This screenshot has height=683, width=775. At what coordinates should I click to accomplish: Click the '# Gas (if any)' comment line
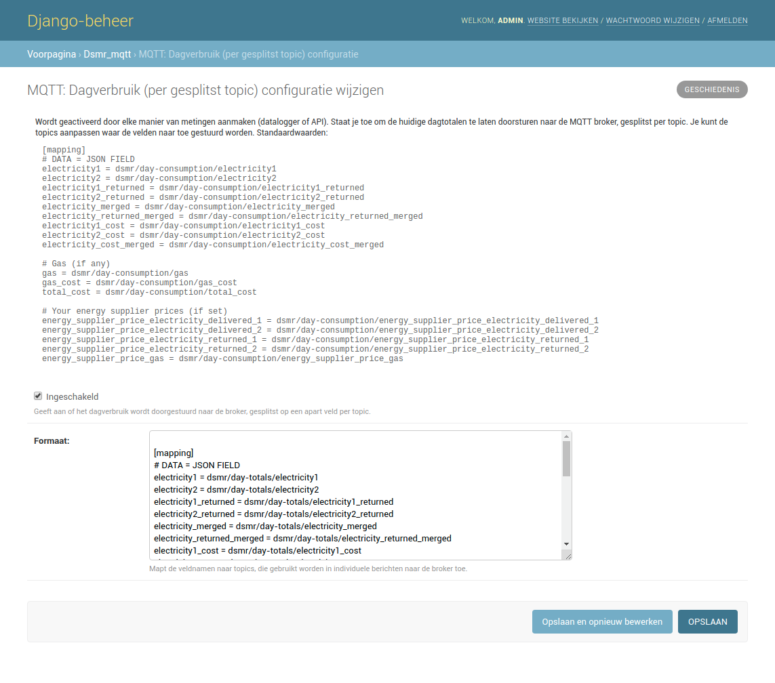click(76, 264)
